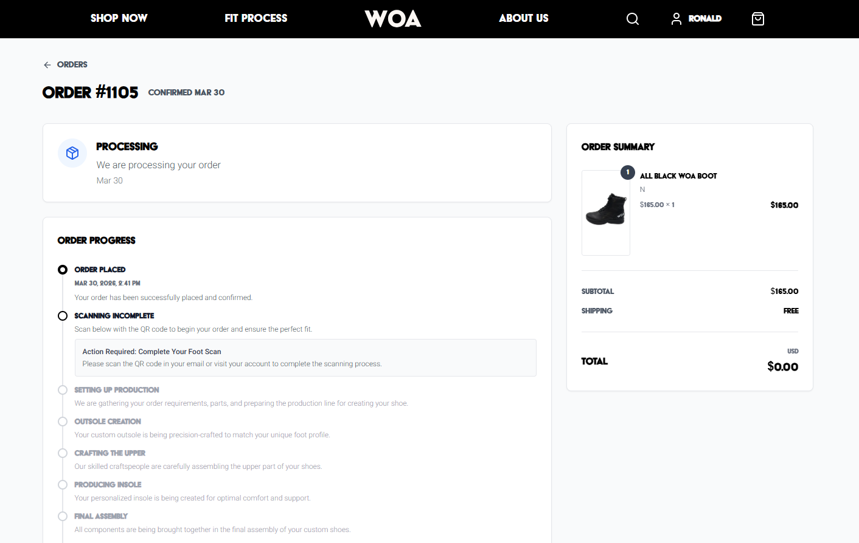The width and height of the screenshot is (859, 543).
Task: Click the ORDERS breadcrumb link
Action: click(x=72, y=64)
